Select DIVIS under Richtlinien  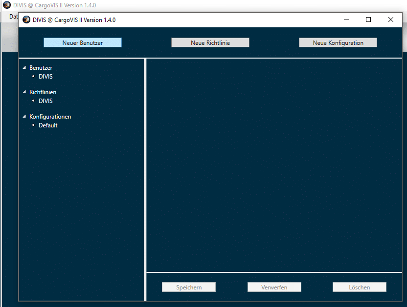point(45,101)
